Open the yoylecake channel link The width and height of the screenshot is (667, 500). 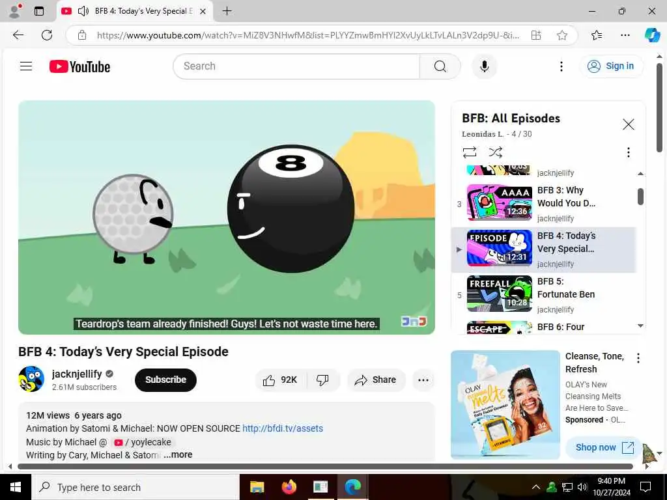coord(143,442)
